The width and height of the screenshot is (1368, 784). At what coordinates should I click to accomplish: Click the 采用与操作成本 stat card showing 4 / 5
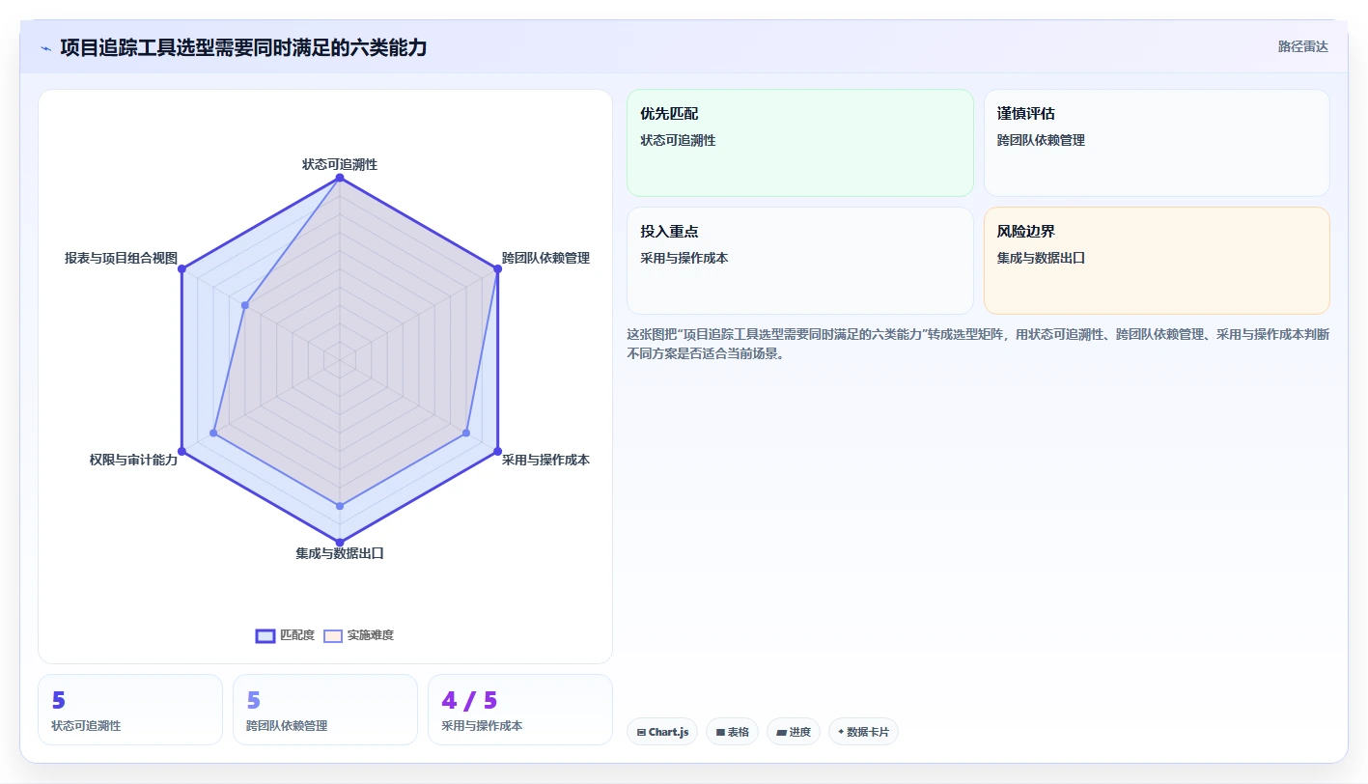coord(520,710)
